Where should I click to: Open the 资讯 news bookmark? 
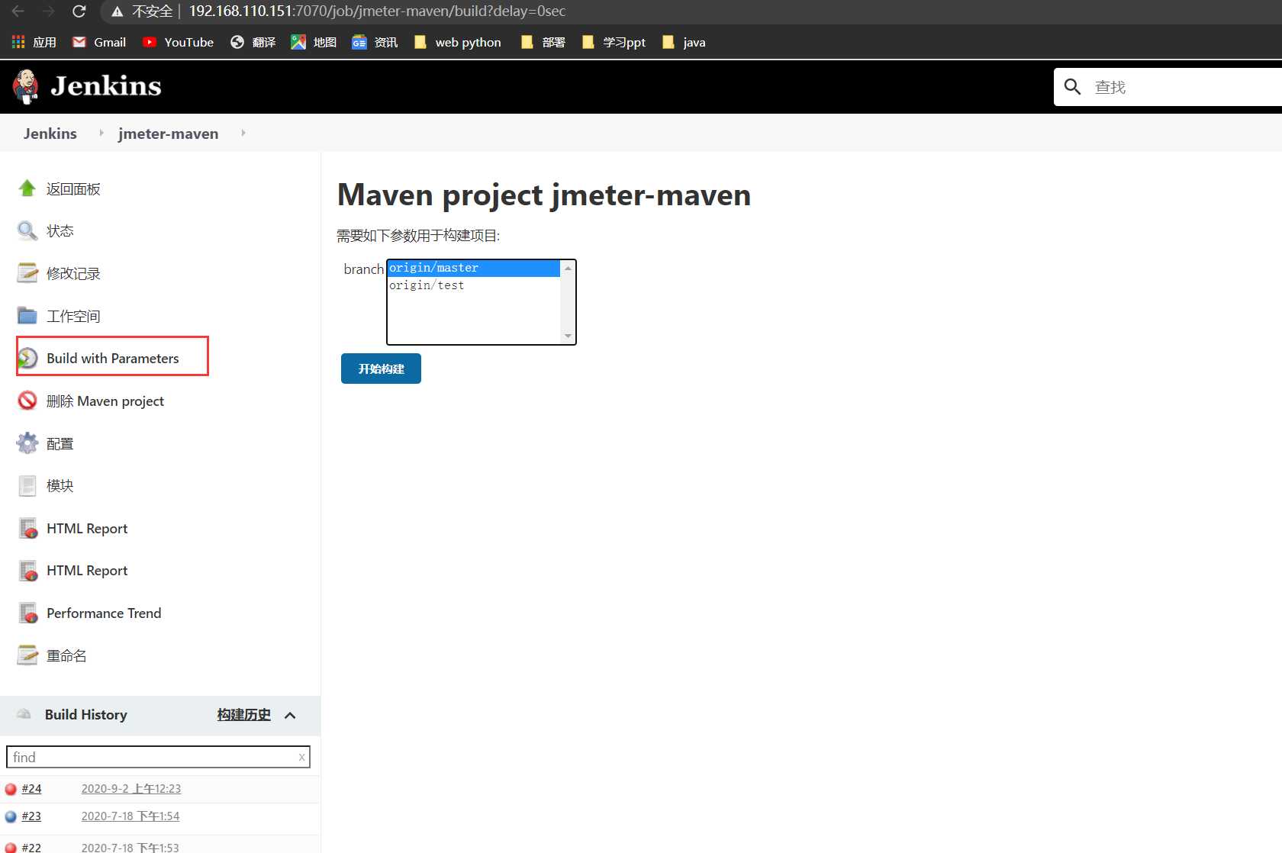(375, 42)
